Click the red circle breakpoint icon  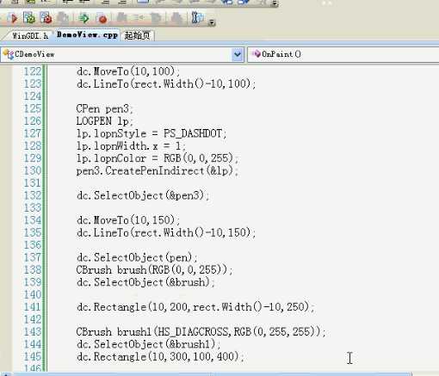point(102,19)
